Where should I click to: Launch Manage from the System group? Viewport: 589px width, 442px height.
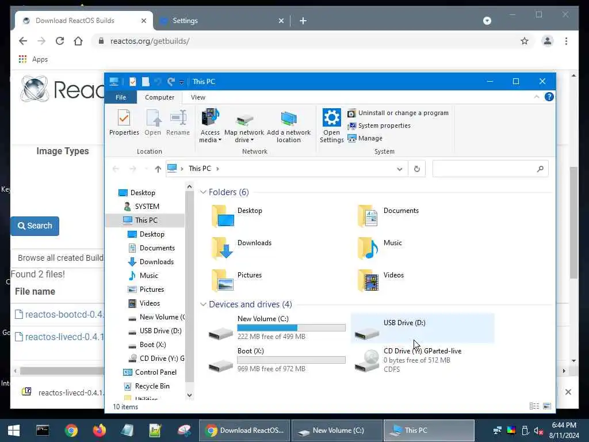[x=365, y=138]
